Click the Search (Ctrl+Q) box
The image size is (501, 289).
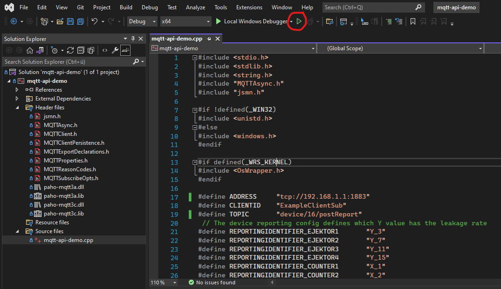[368, 7]
